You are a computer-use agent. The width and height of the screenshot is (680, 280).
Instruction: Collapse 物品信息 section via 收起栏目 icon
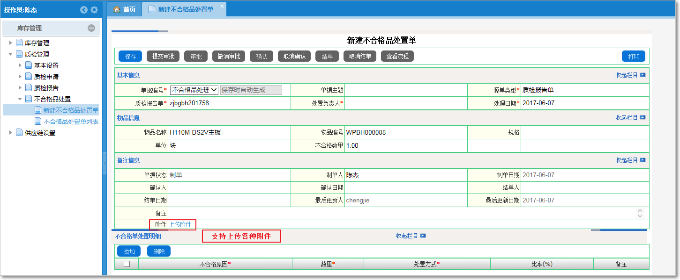pyautogui.click(x=643, y=118)
